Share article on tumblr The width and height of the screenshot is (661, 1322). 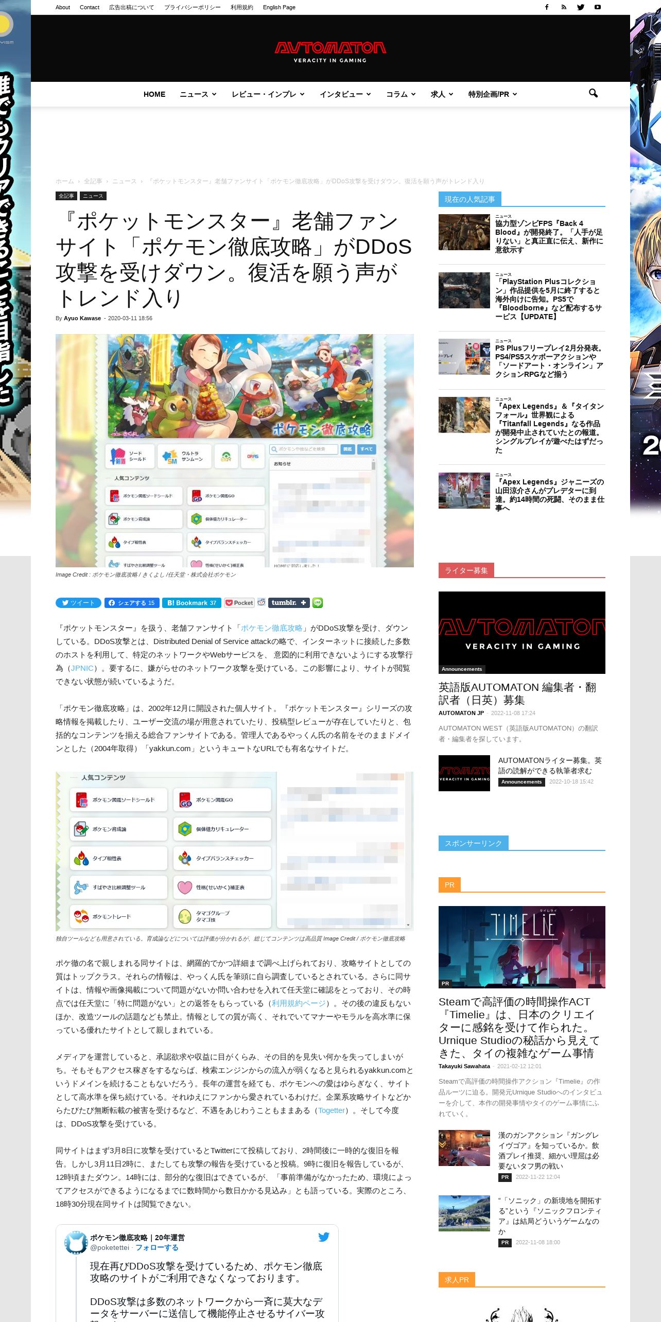(289, 603)
